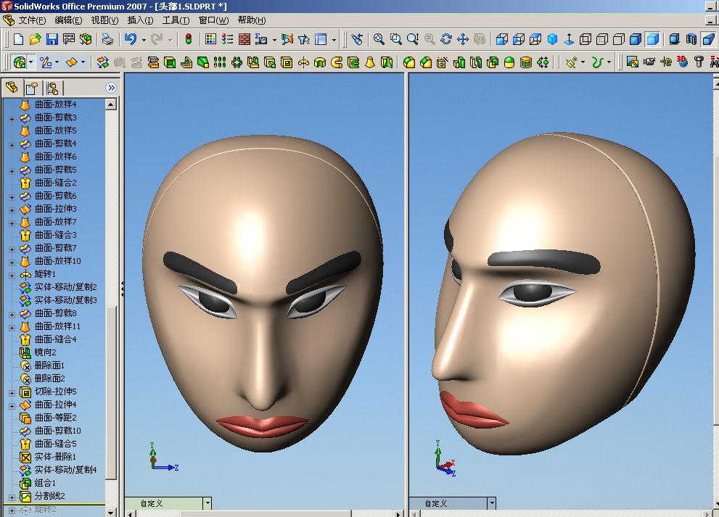Click feature tree scrollbar up arrow

pyautogui.click(x=110, y=104)
